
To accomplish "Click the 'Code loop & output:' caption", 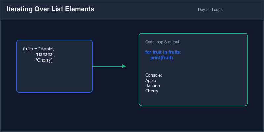I will coord(163,42).
